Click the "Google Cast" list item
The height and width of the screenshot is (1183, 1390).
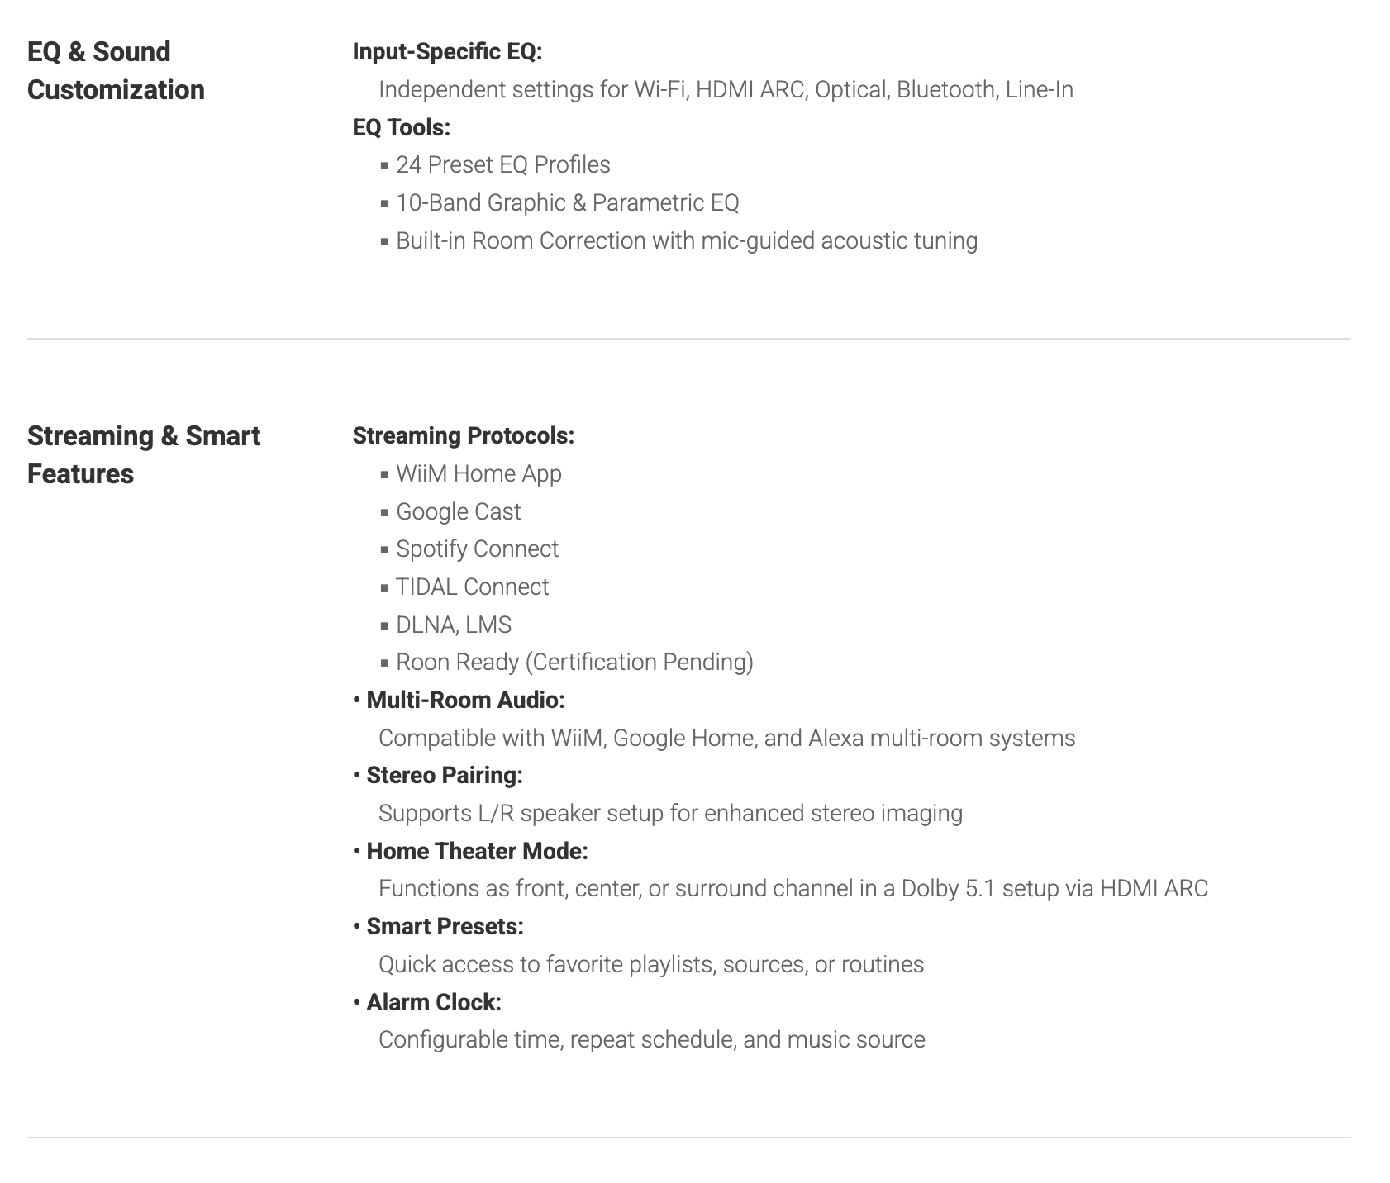click(458, 511)
